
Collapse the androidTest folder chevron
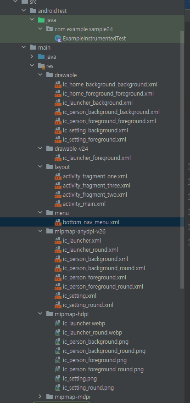(x=23, y=11)
